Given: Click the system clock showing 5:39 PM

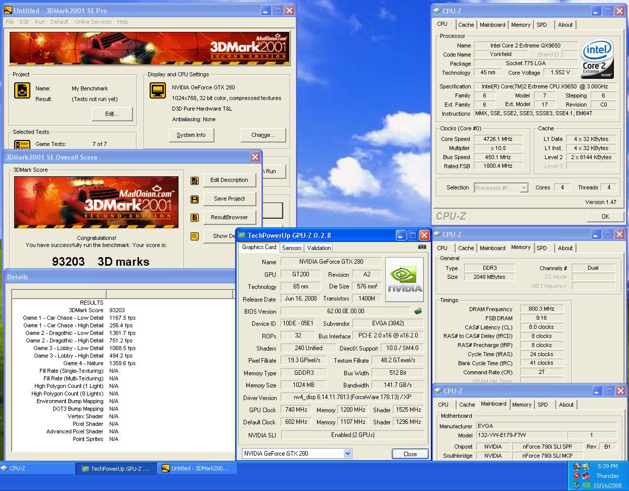Looking at the screenshot, I should click(607, 466).
